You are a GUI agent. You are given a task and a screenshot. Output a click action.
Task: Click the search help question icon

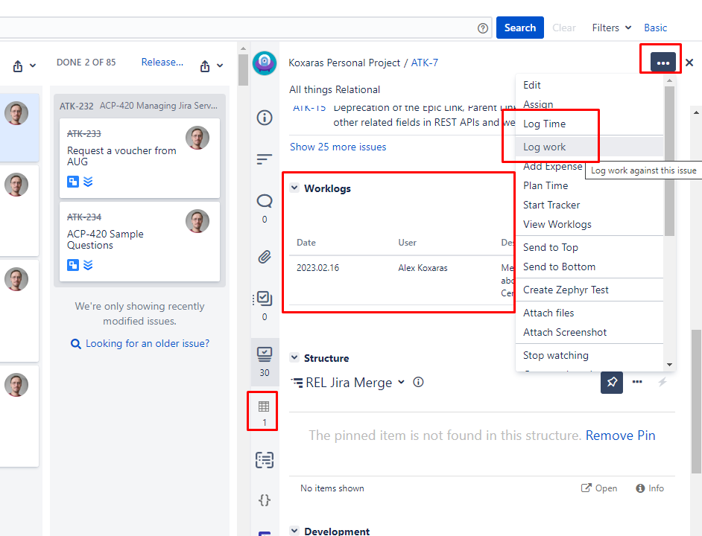(x=483, y=28)
